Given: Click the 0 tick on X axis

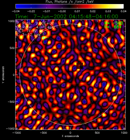Looking at the screenshot, I should [70, 133].
